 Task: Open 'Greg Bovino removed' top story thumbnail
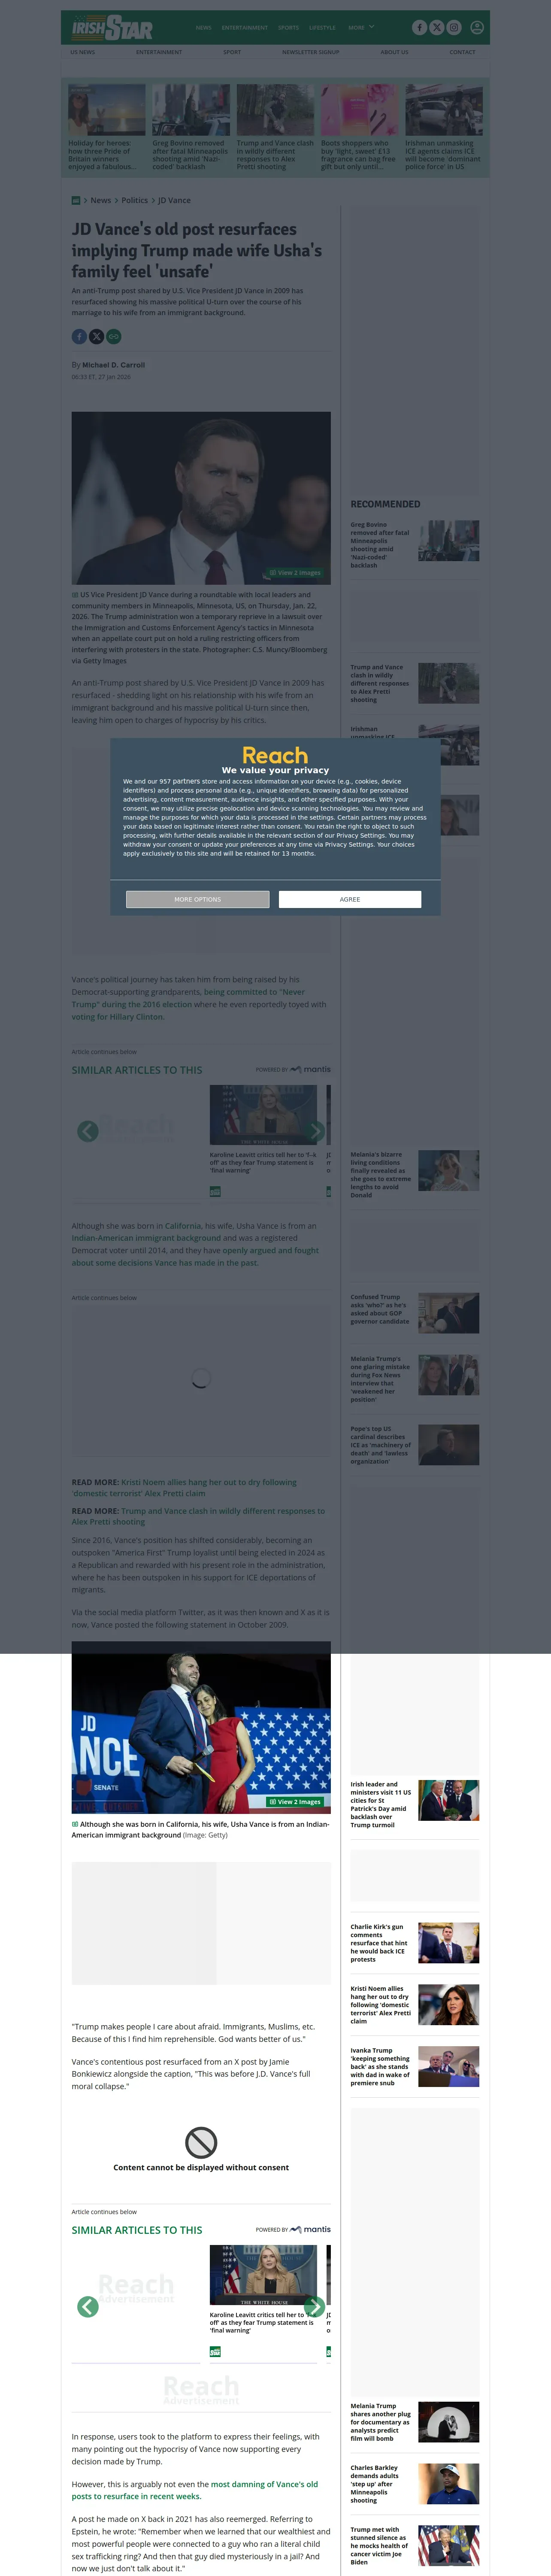[x=191, y=110]
